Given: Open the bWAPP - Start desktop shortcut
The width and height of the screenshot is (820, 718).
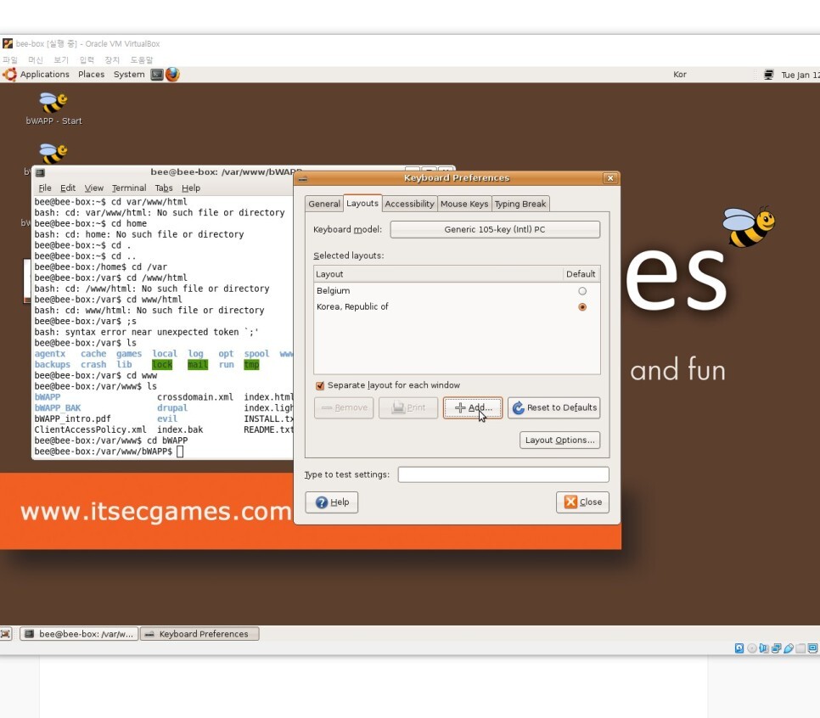Looking at the screenshot, I should [x=53, y=109].
